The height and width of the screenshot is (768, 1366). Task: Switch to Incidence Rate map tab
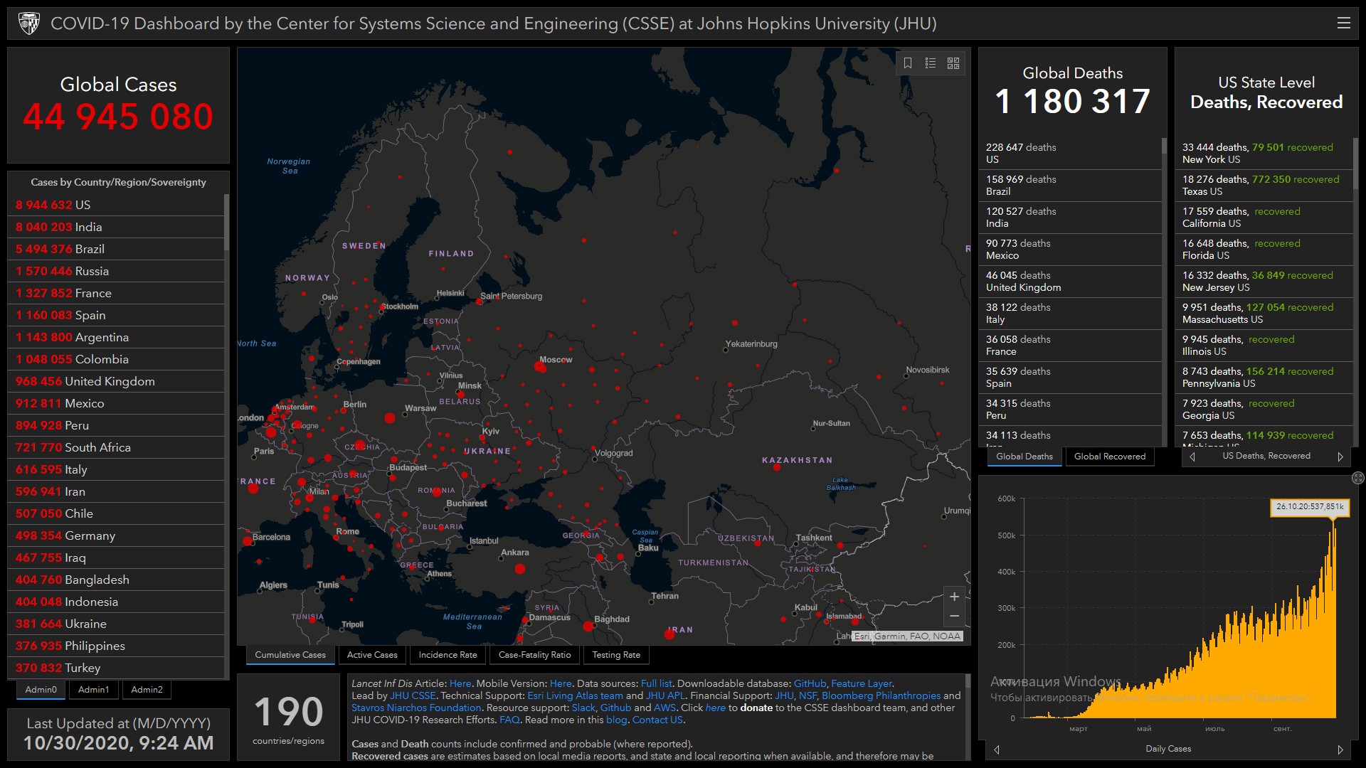448,655
